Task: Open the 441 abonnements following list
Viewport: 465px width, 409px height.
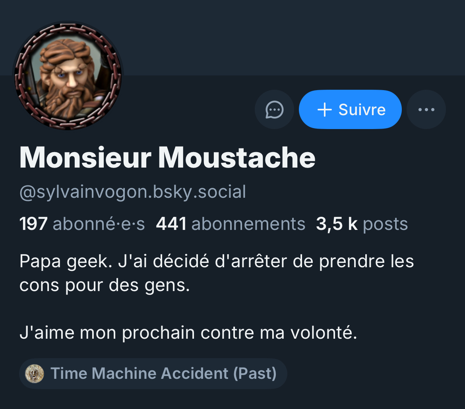Action: 231,224
